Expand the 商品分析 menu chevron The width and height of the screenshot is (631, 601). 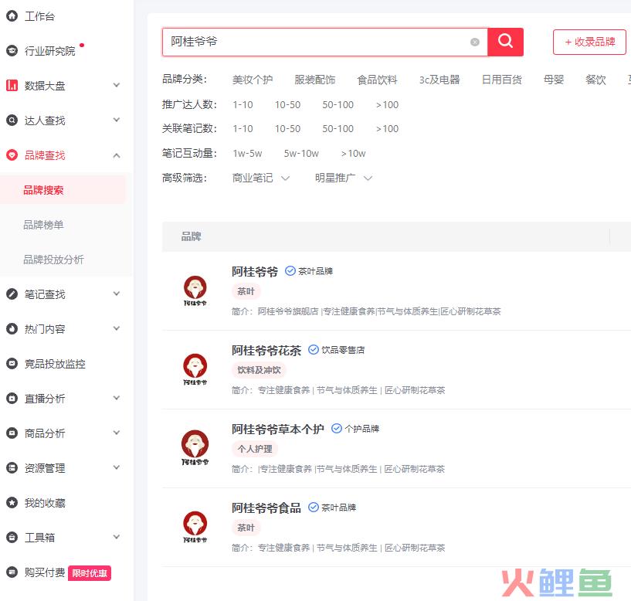point(117,433)
